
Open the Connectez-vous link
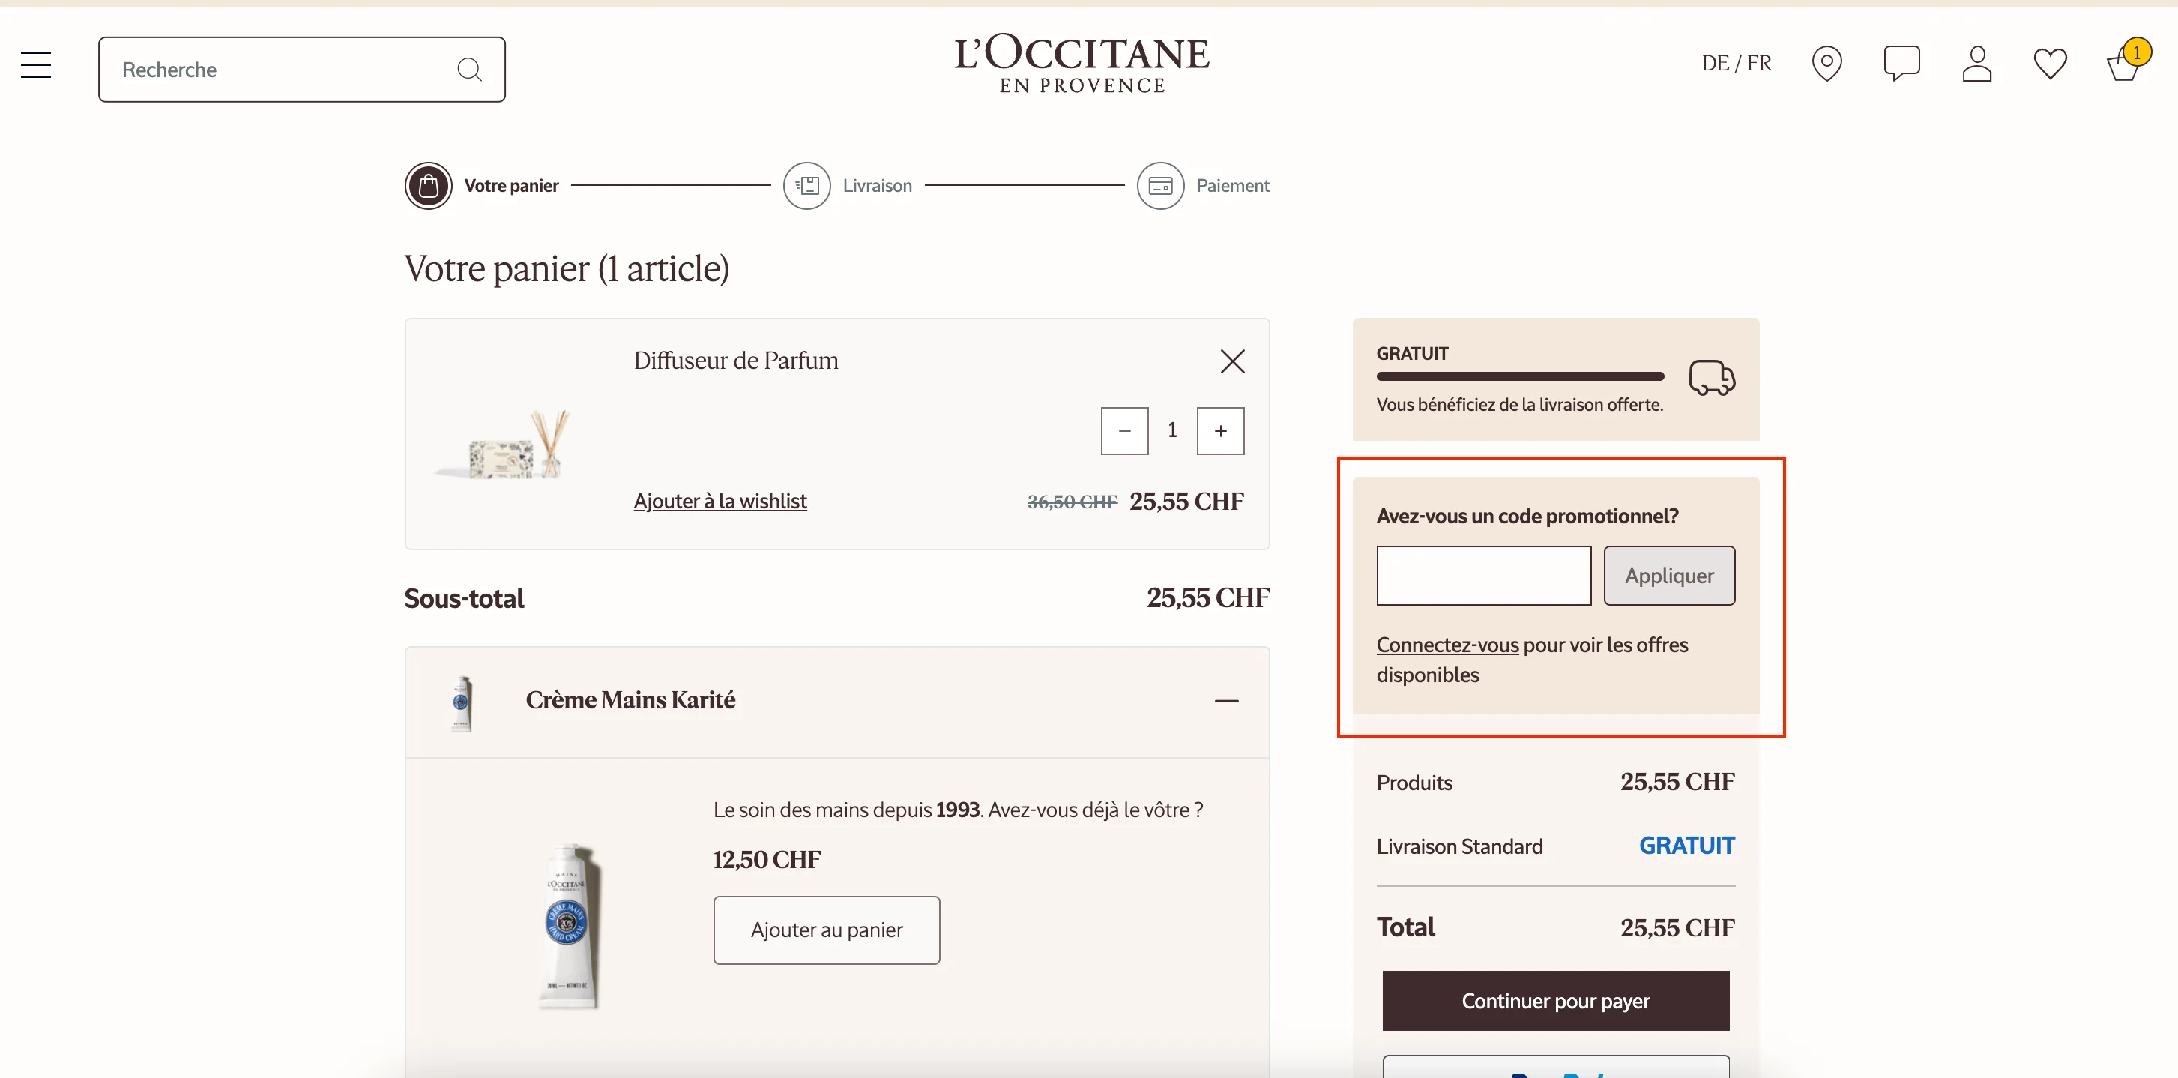[x=1447, y=644]
